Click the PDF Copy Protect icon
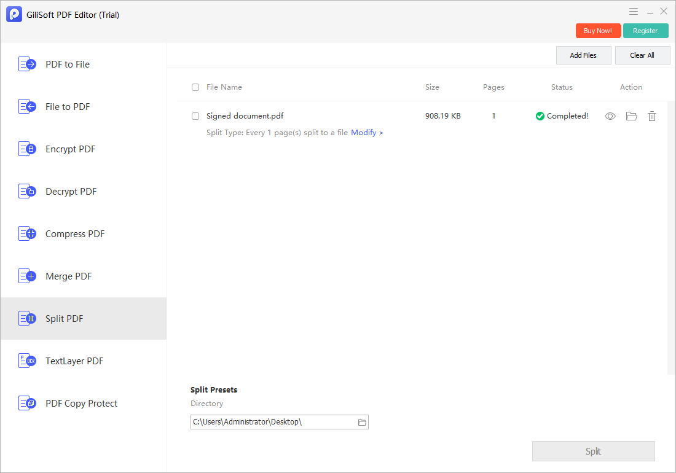Screen dimensions: 676x473 coord(27,404)
